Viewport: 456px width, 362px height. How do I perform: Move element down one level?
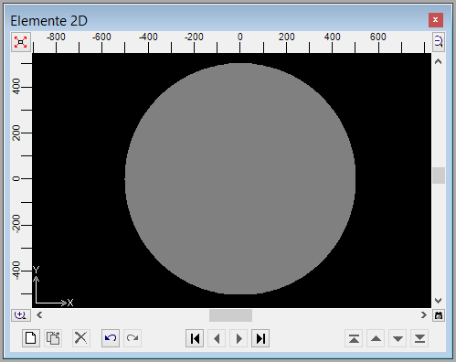(x=398, y=338)
